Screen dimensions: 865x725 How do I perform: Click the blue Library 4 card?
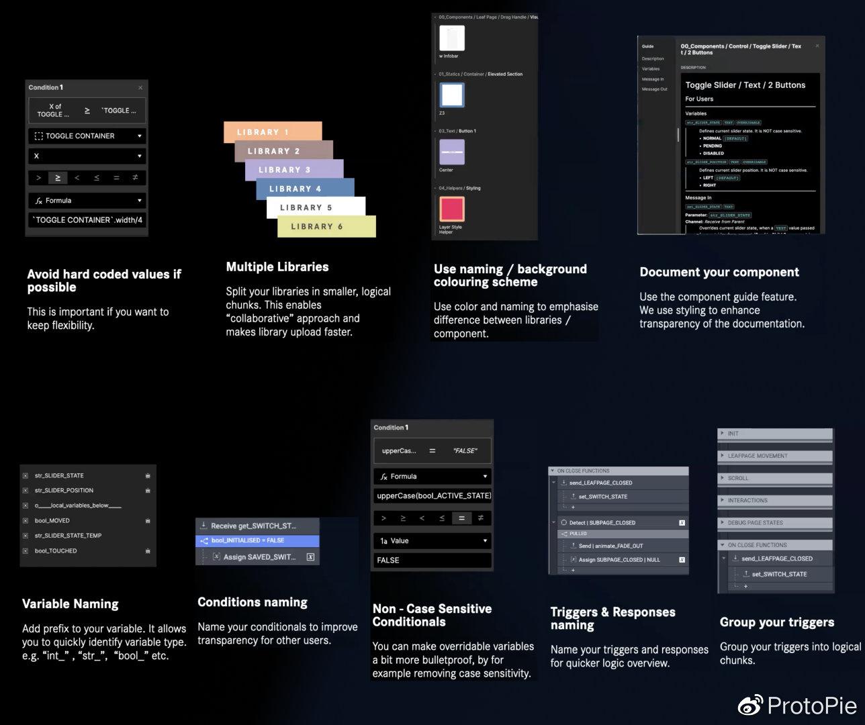point(305,189)
